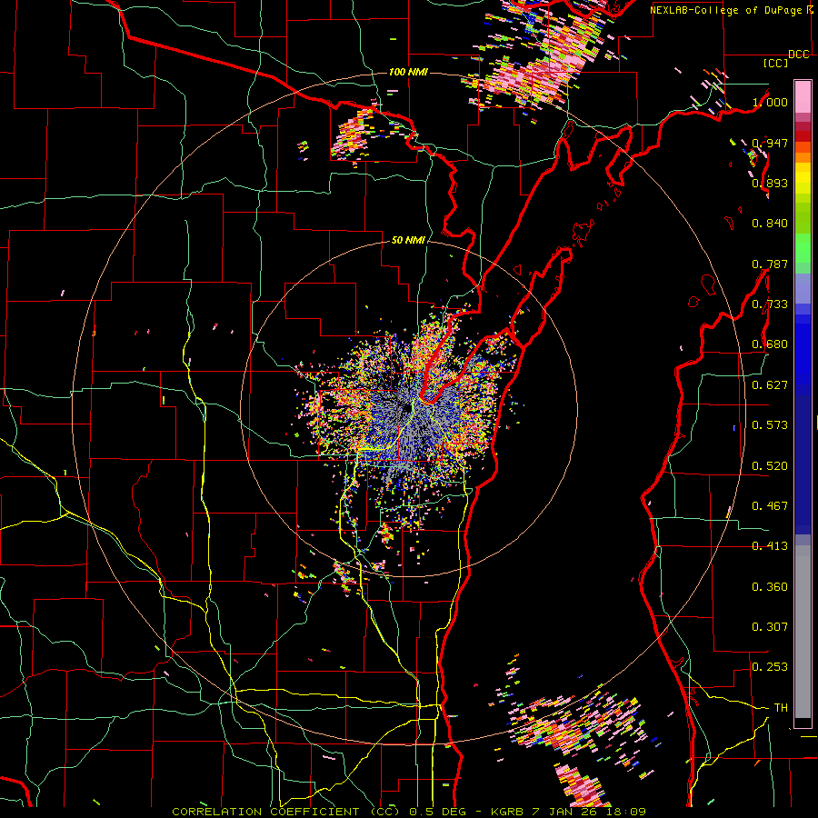Click the 0.787 value on the color scale
This screenshot has width=818, height=818.
(x=770, y=264)
